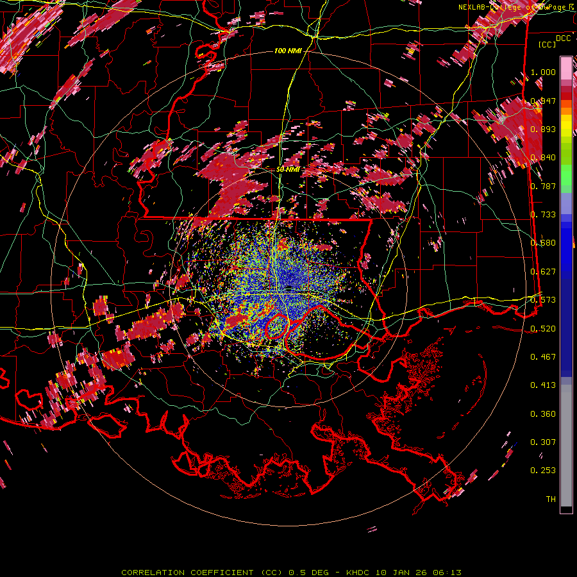
Task: Click the 0.307 scale label
Action: tap(543, 442)
